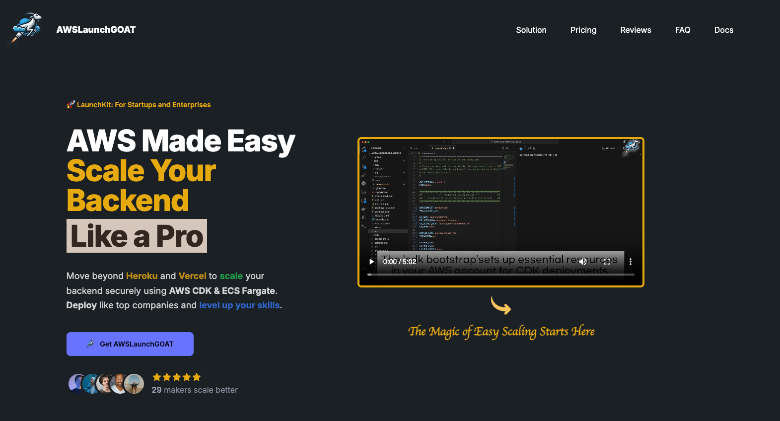Image resolution: width=780 pixels, height=421 pixels.
Task: Click the word 'Vercel' in the description
Action: (192, 276)
